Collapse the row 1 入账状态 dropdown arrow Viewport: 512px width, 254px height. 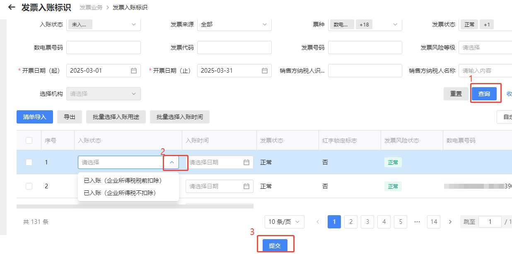click(x=172, y=162)
